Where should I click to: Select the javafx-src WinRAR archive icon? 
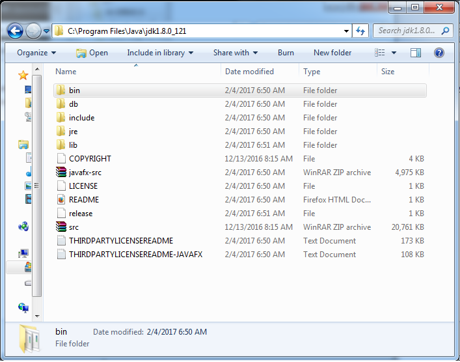tap(61, 172)
